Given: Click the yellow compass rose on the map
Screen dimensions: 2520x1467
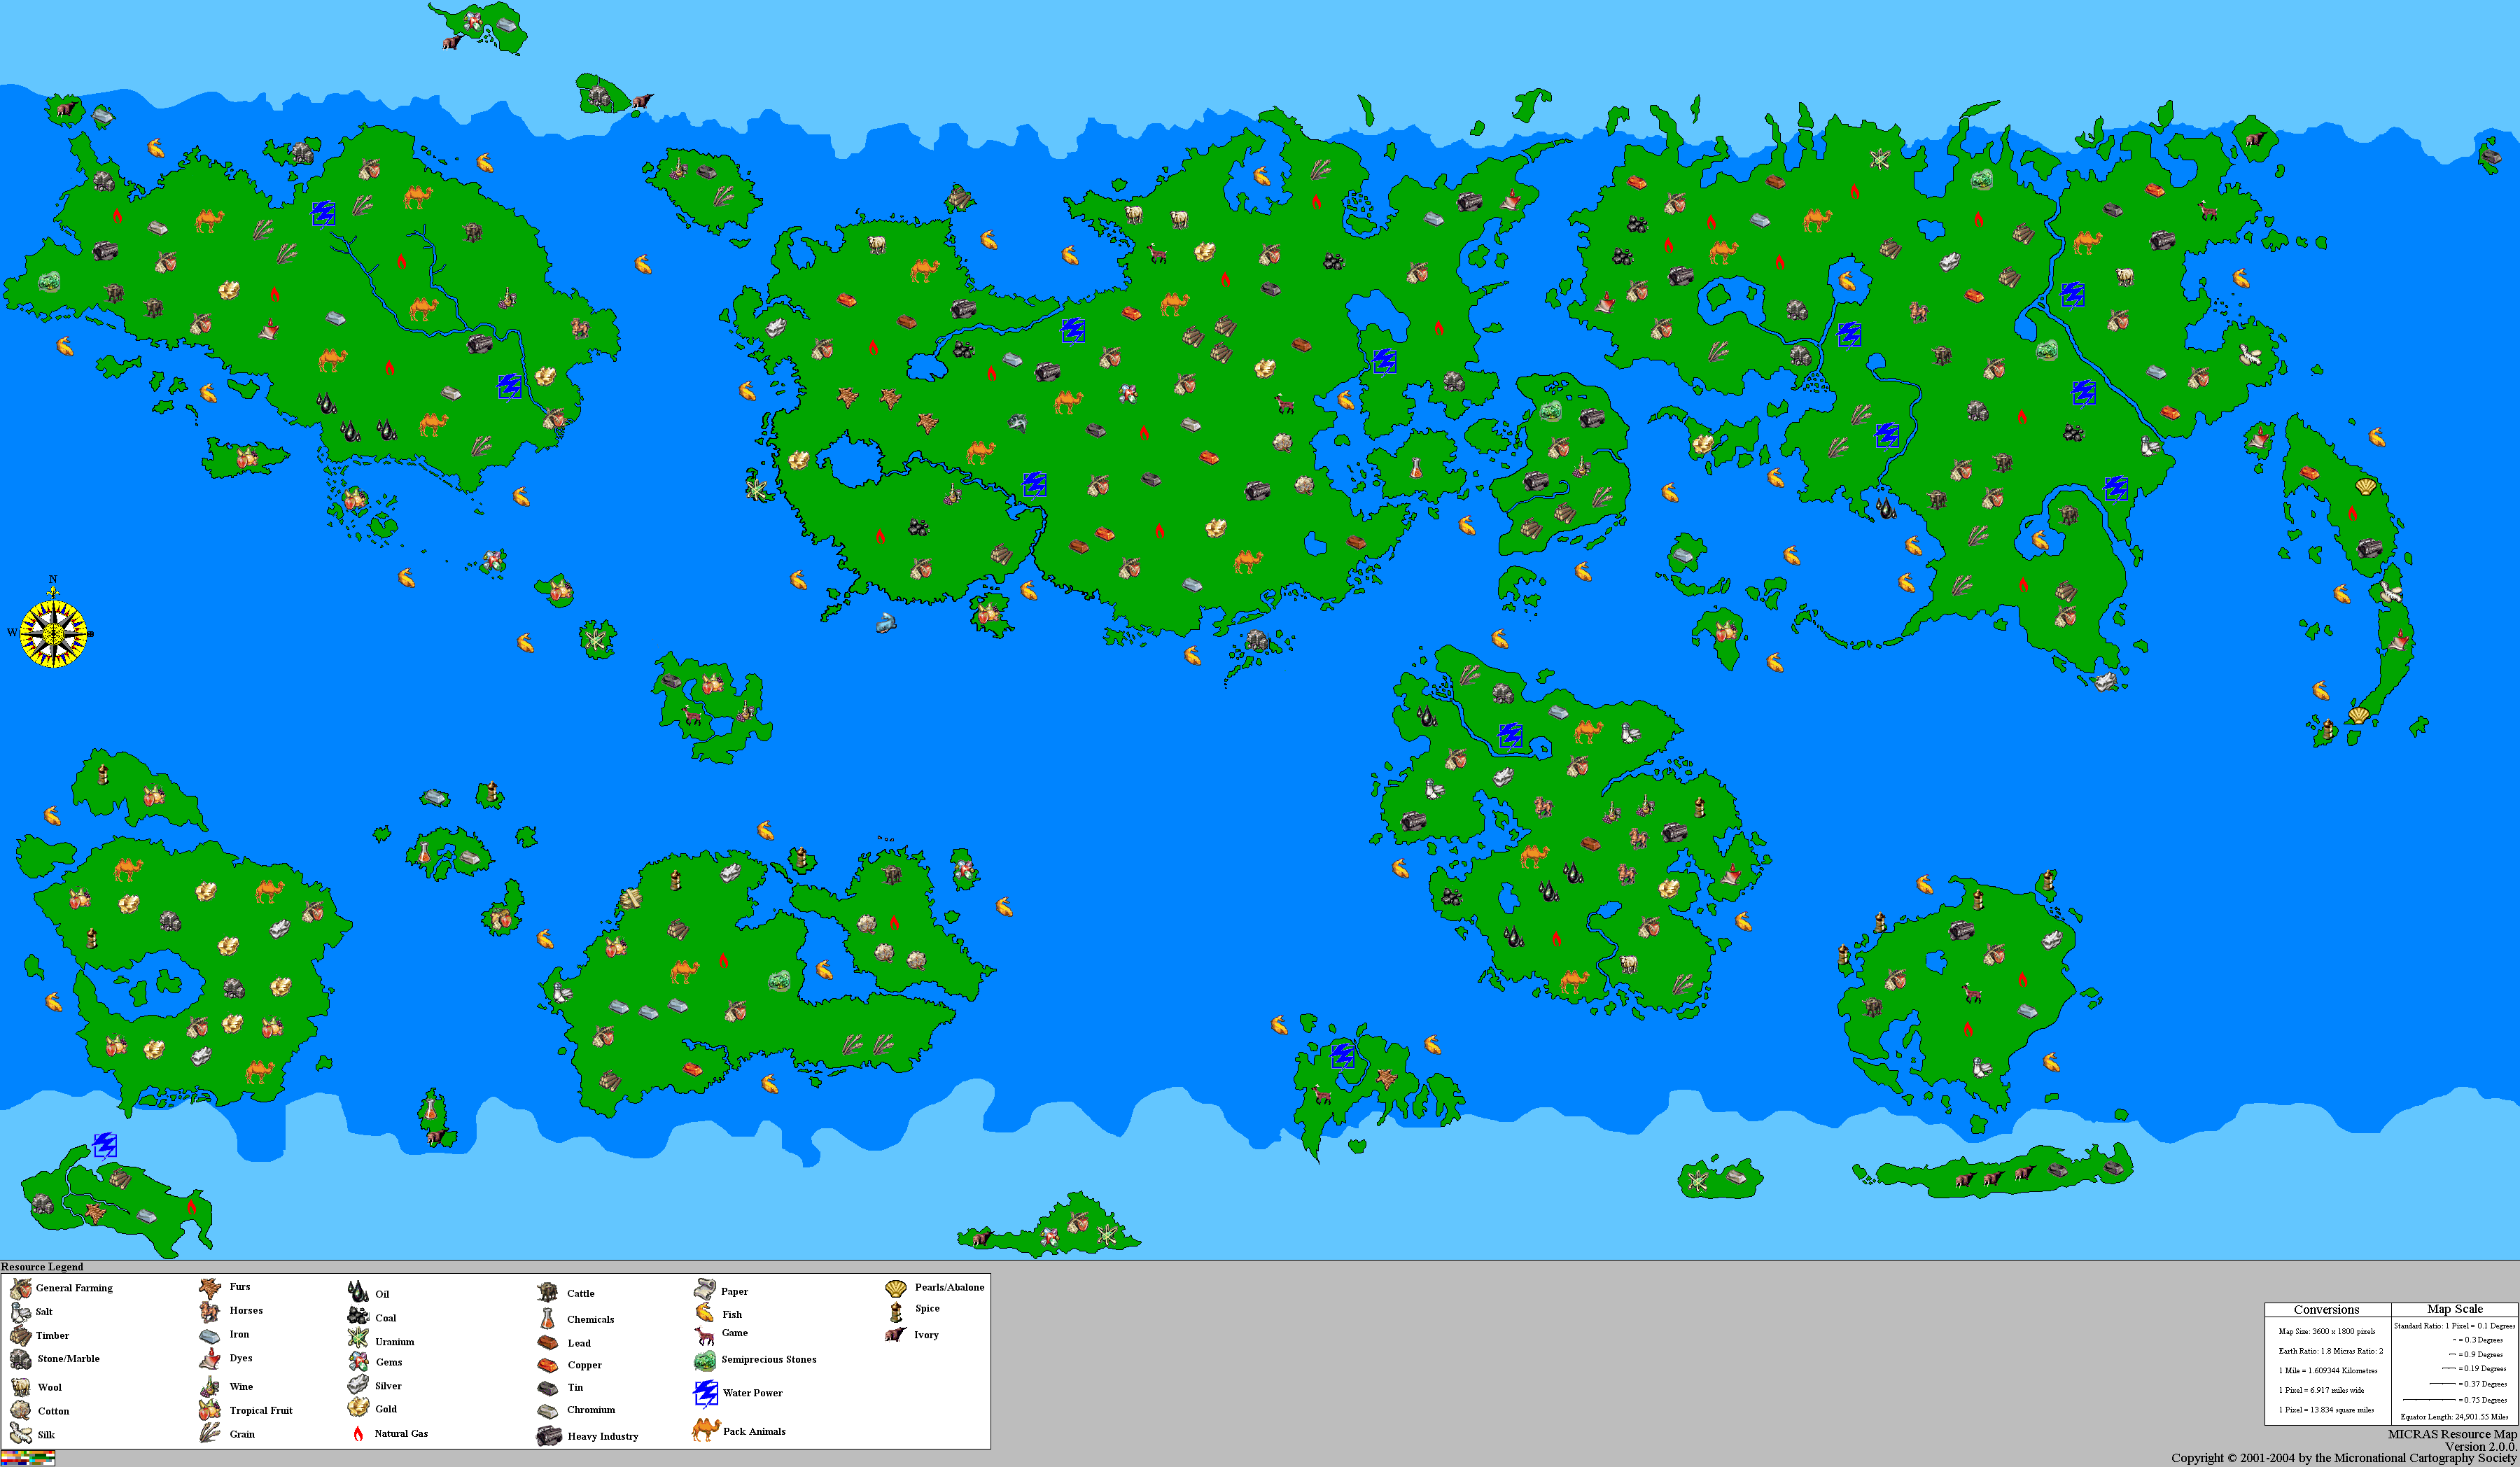Looking at the screenshot, I should pos(53,633).
